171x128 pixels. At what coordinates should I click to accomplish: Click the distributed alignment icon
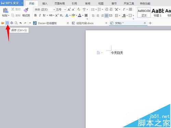pos(110,15)
